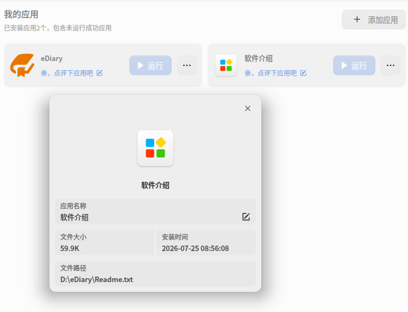Select the 应用名称 field value 软件介绍

coord(74,217)
